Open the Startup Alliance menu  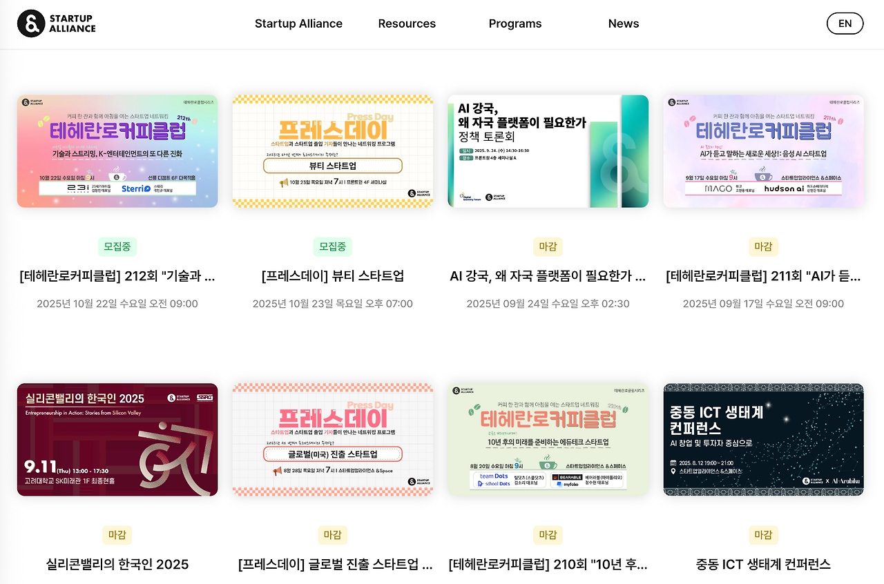(x=298, y=23)
